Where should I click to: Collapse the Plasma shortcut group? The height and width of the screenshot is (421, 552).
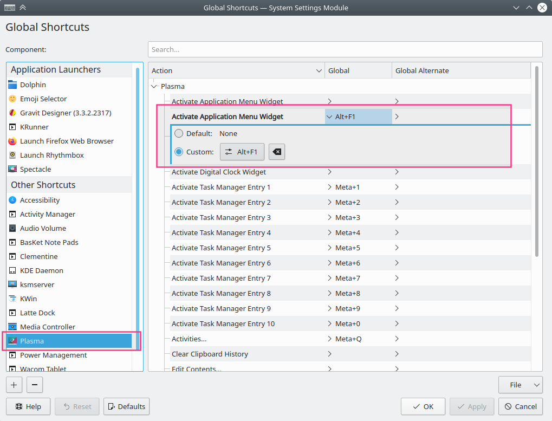point(154,86)
